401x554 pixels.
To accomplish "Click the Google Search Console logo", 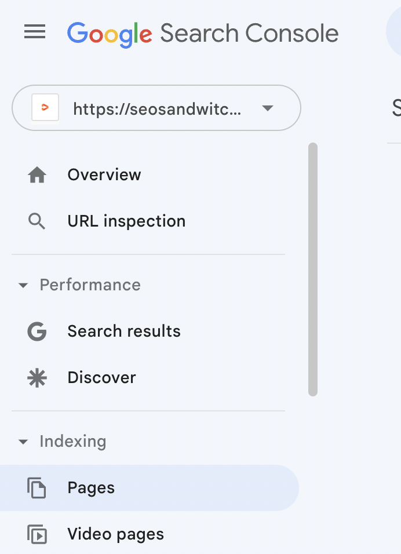I will tap(203, 33).
